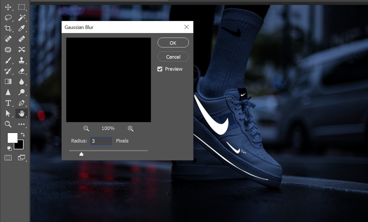Select the Pen tool
Image resolution: width=368 pixels, height=222 pixels.
tap(22, 103)
